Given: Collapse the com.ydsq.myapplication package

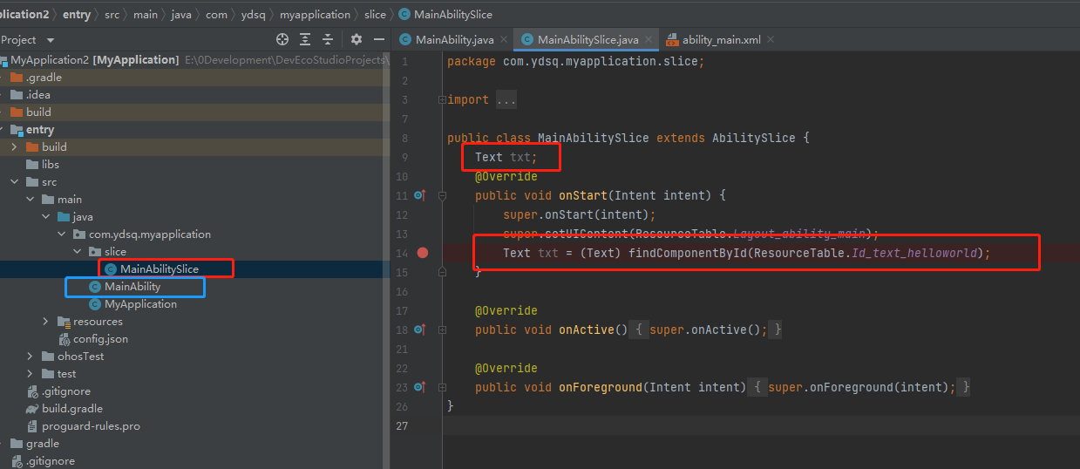Looking at the screenshot, I should tap(62, 234).
